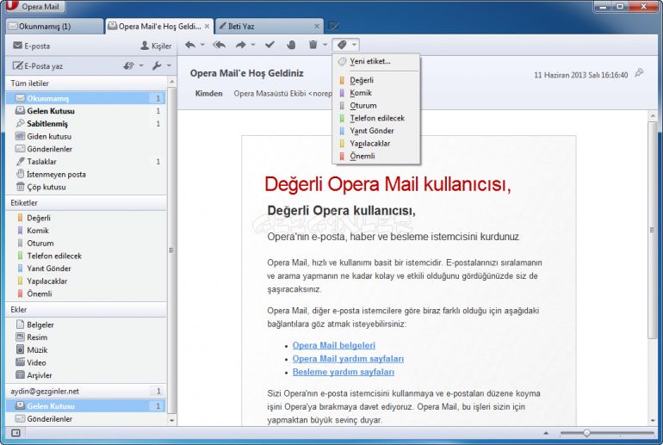Select Oturum in the label menu
Image resolution: width=663 pixels, height=445 pixels.
pos(376,106)
